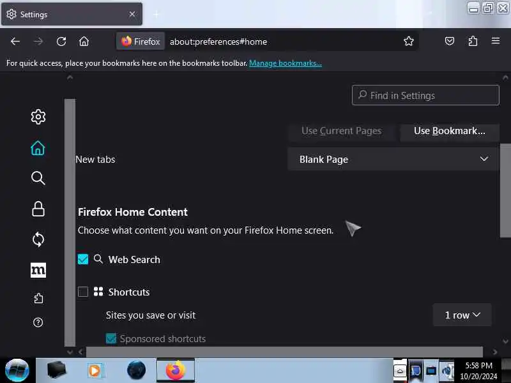This screenshot has height=383, width=511.
Task: Open the Windows Start orb
Action: coord(17,370)
